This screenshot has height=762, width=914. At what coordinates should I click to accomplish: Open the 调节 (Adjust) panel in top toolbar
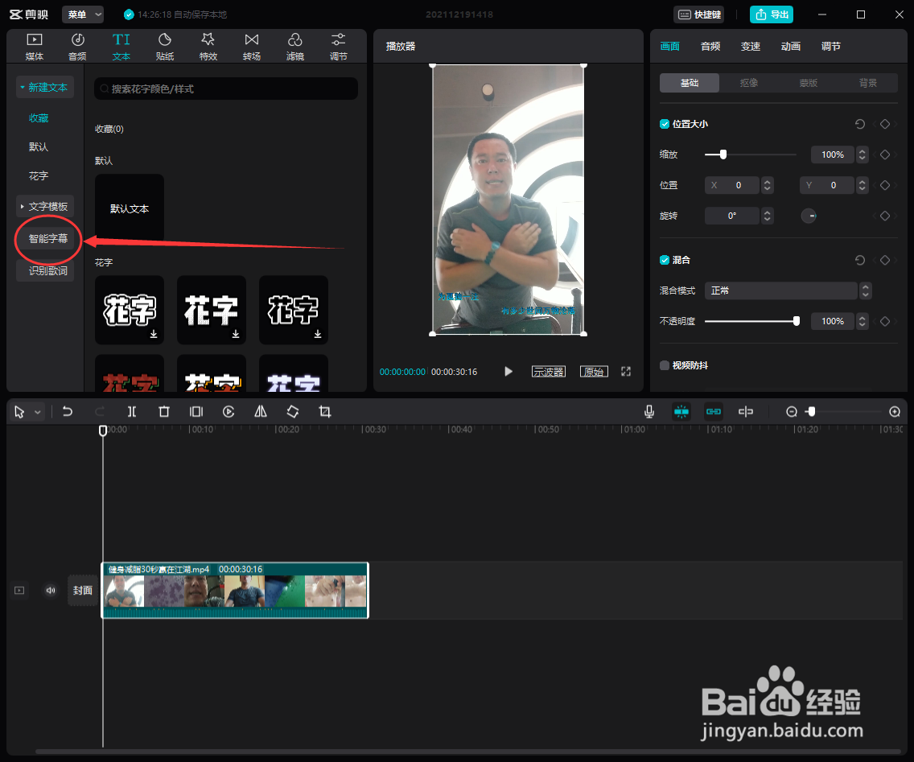click(x=339, y=47)
